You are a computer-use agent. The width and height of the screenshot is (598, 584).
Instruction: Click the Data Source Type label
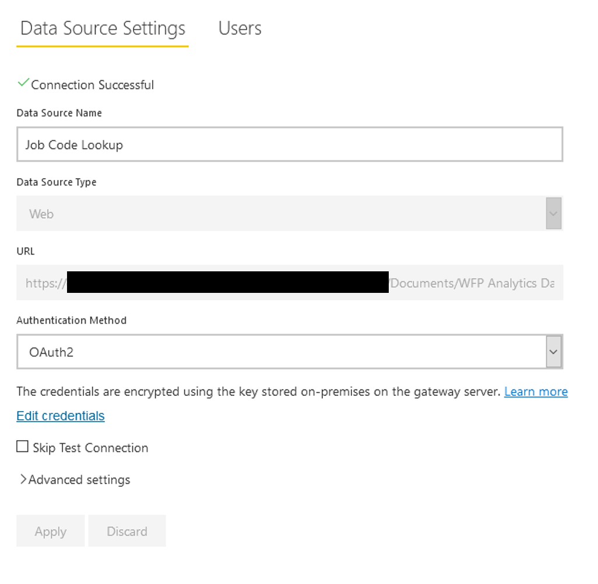coord(57,182)
